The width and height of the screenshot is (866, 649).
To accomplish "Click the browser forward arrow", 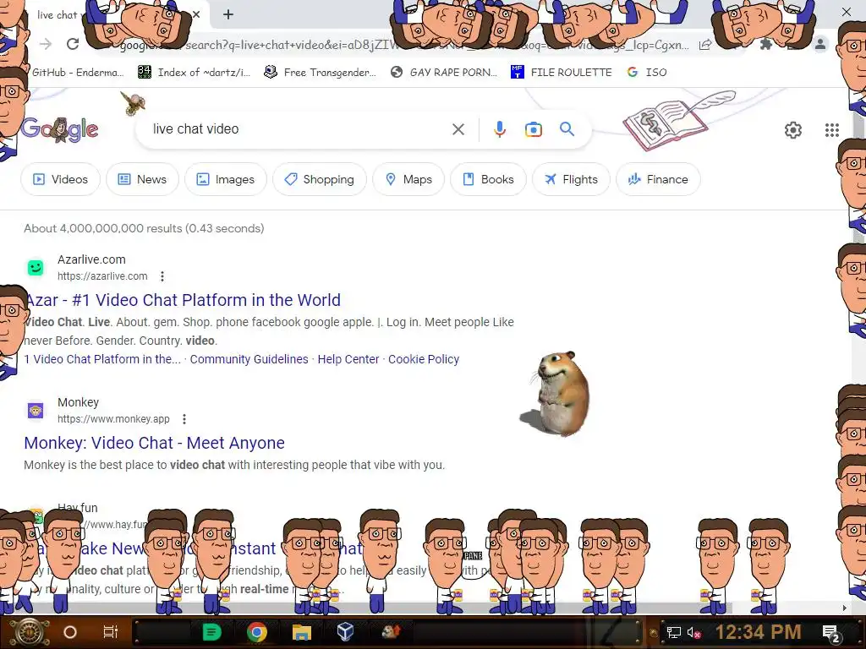I will 46,44.
